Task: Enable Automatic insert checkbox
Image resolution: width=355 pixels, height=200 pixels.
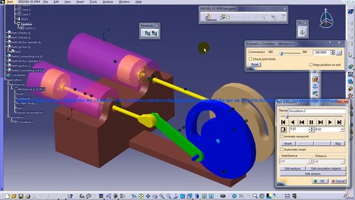Action: (282, 149)
